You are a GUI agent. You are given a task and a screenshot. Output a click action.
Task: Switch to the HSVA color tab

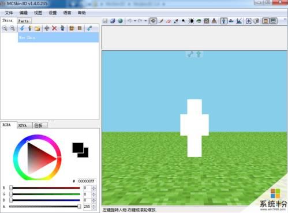pyautogui.click(x=23, y=125)
